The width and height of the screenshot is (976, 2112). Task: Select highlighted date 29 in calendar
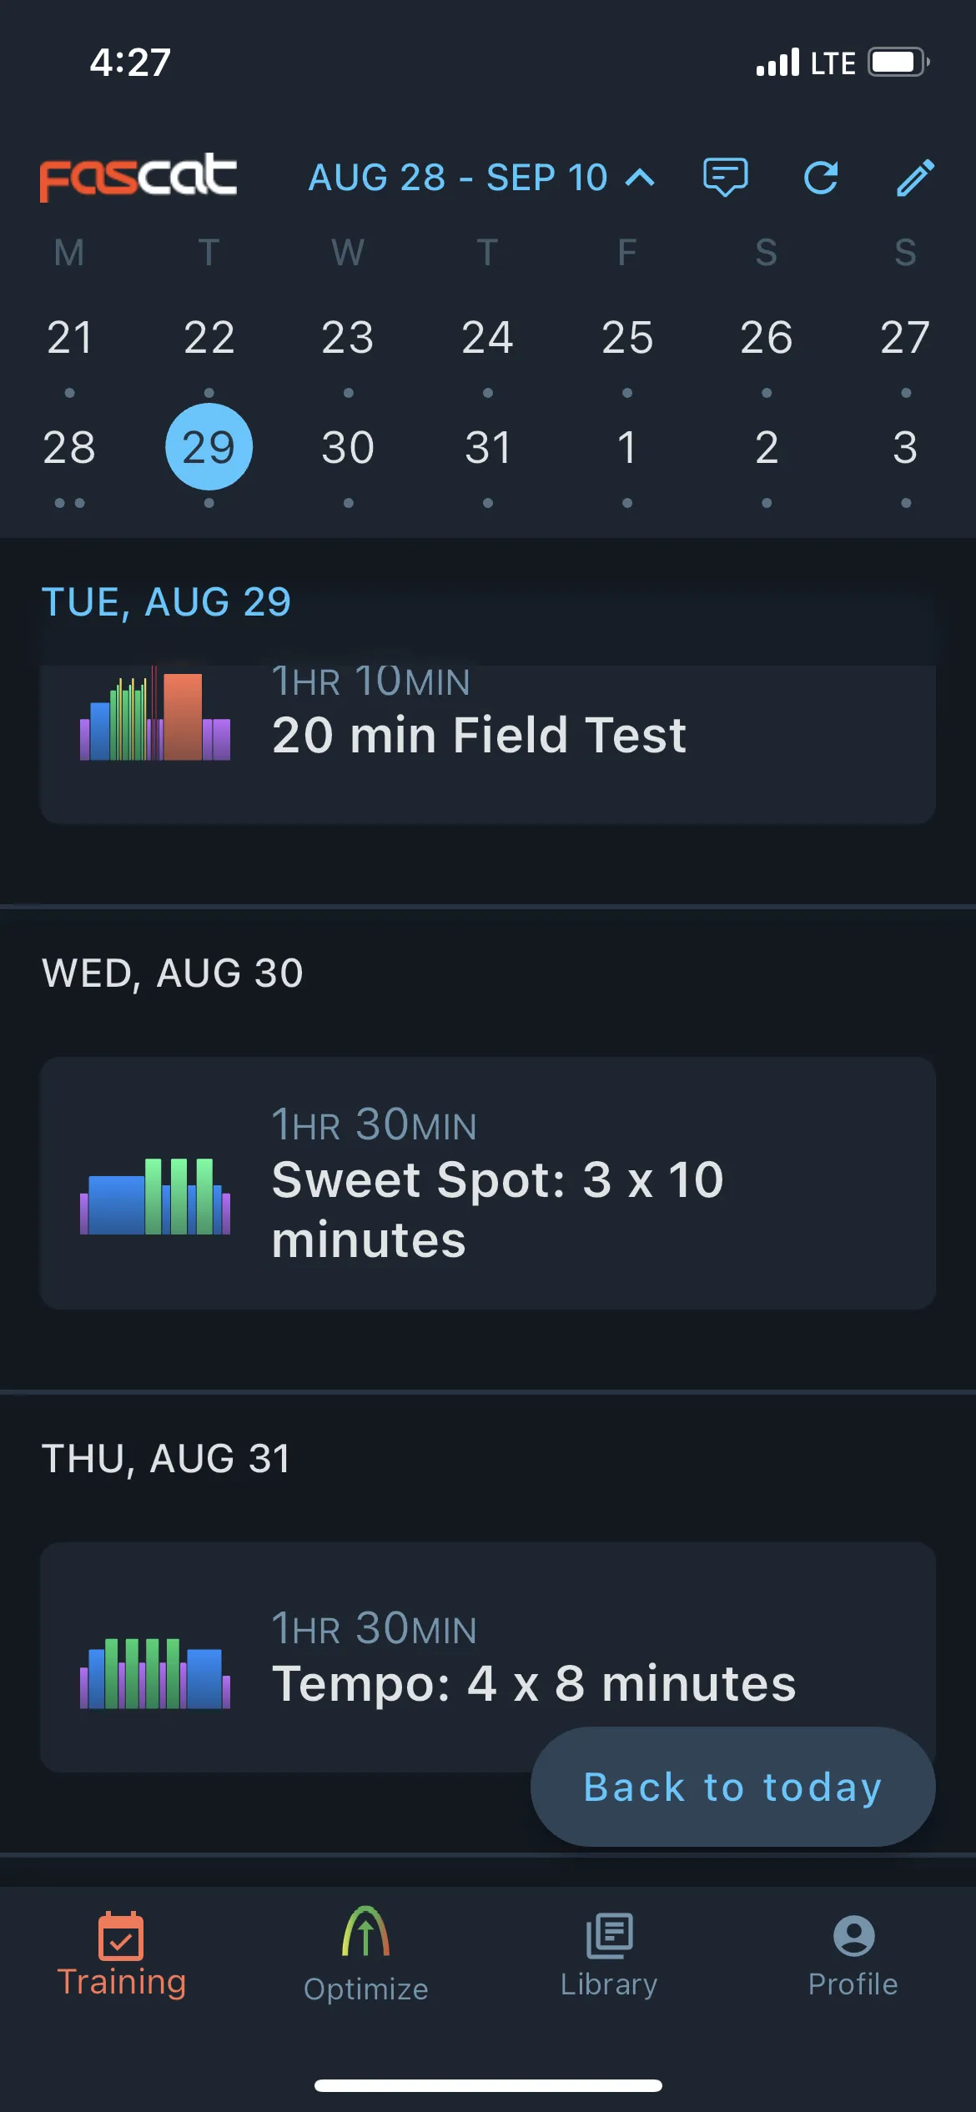point(209,446)
